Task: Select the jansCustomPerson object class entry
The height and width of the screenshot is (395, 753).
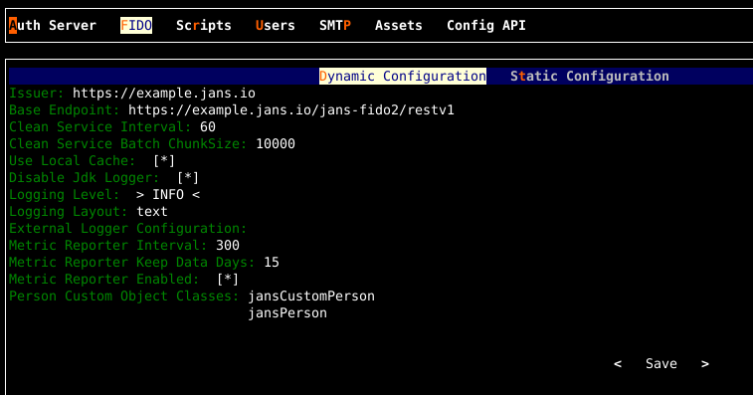Action: tap(311, 296)
